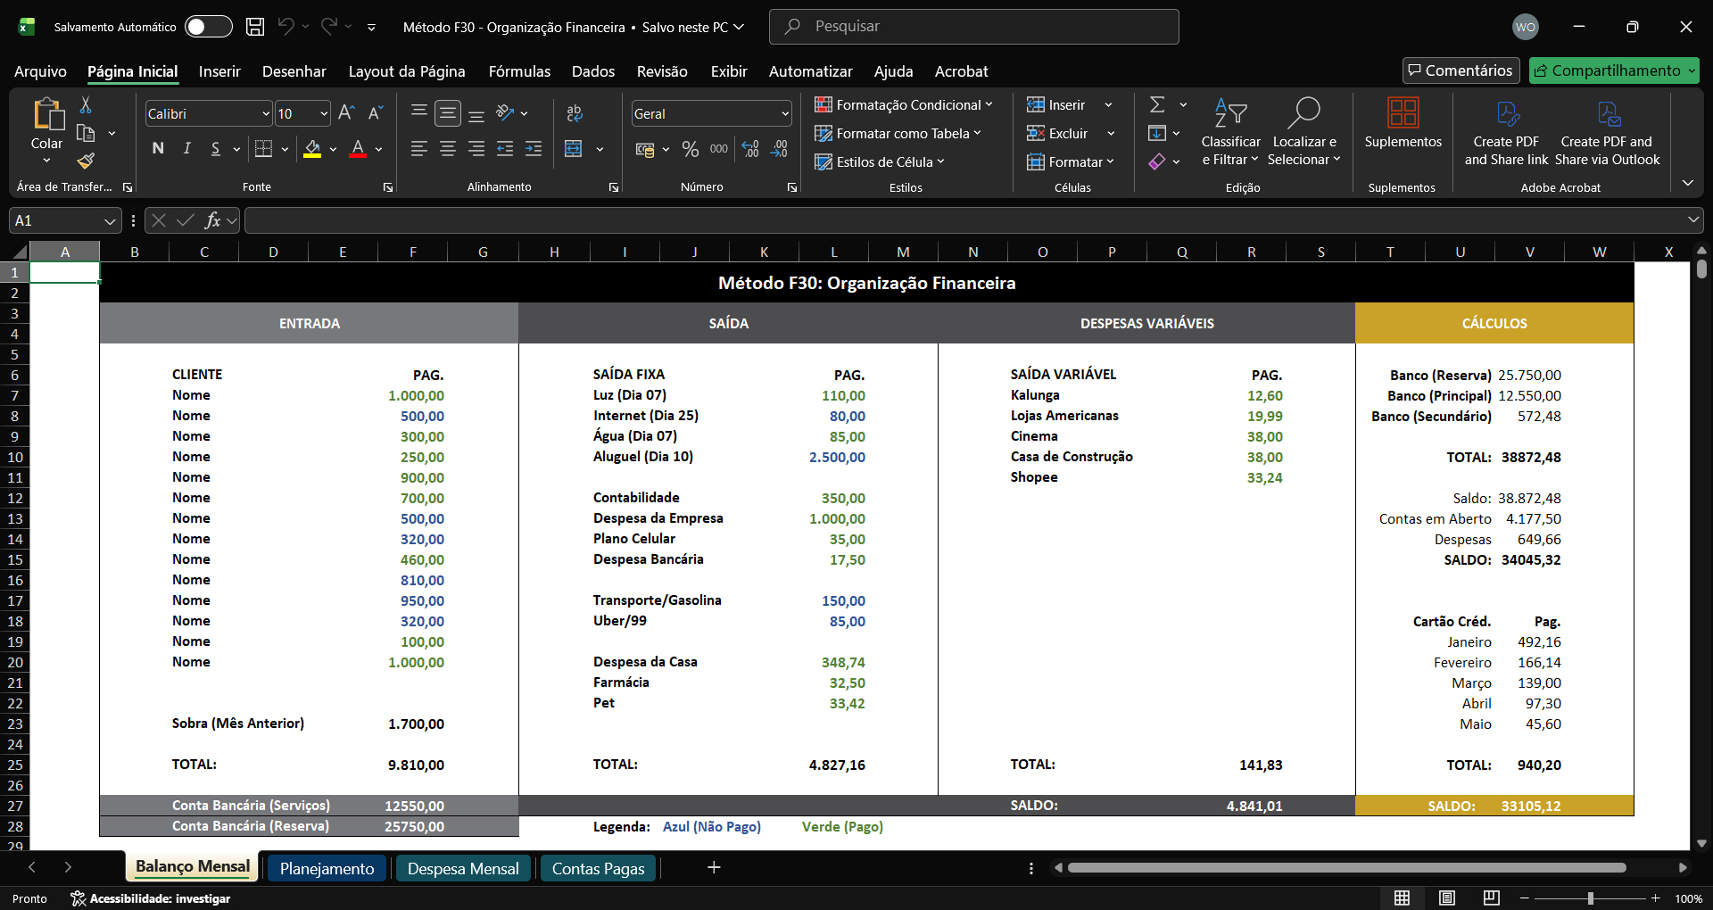Toggle the Salvamento Automático switch

208,27
